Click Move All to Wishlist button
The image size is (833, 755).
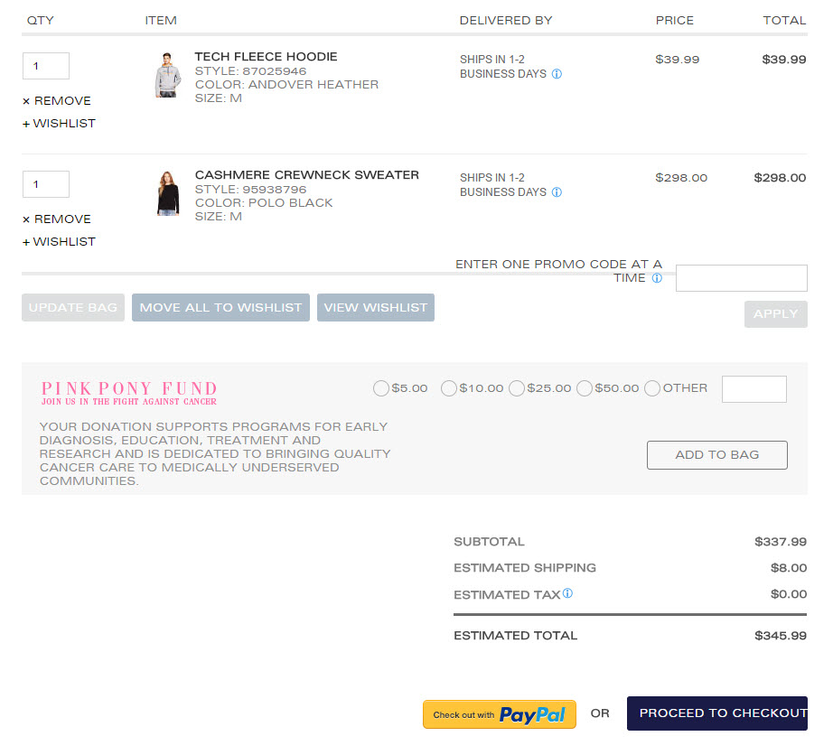point(221,307)
